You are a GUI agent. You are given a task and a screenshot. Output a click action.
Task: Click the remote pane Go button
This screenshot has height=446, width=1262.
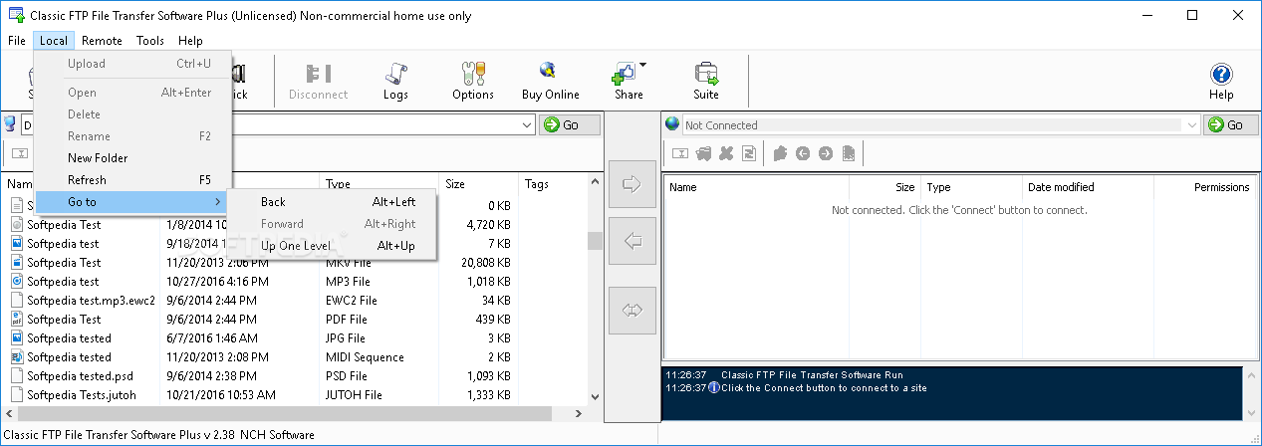click(1231, 124)
